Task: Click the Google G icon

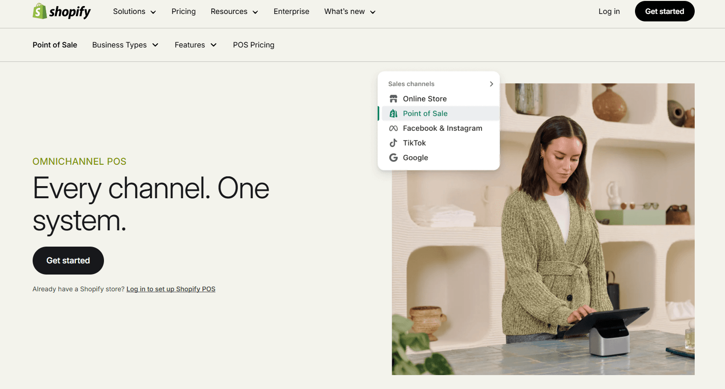Action: point(394,158)
